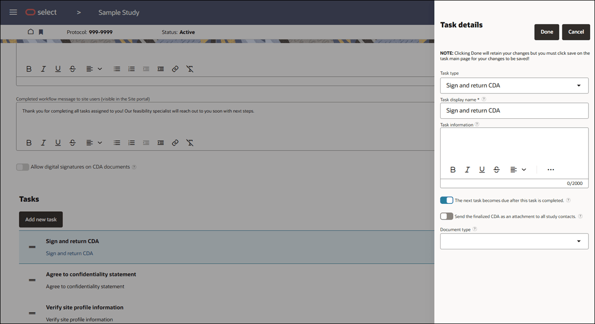595x324 pixels.
Task: Open help icon for digital signatures setting
Action: point(134,167)
